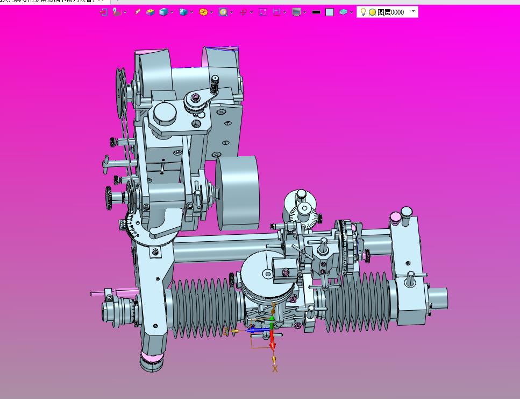Click the light blue fill swatch
The height and width of the screenshot is (399, 520).
(x=330, y=12)
